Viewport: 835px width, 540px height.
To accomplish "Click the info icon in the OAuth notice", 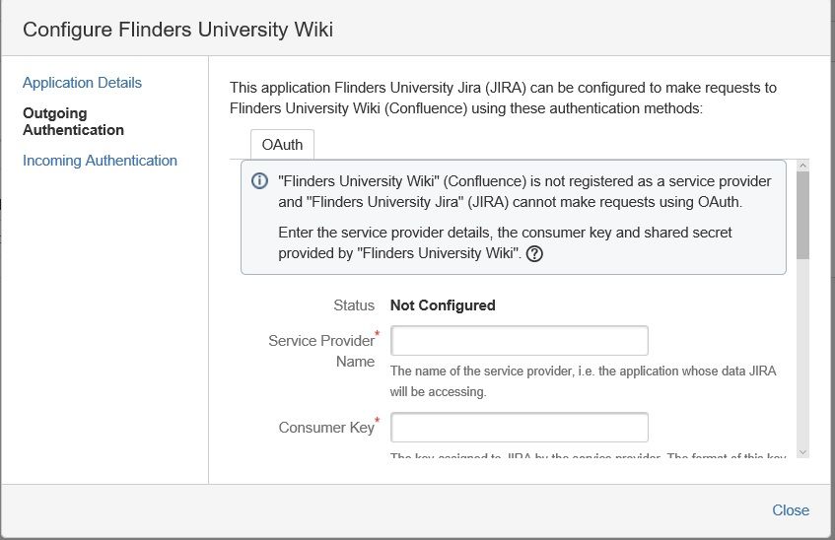I will (260, 181).
